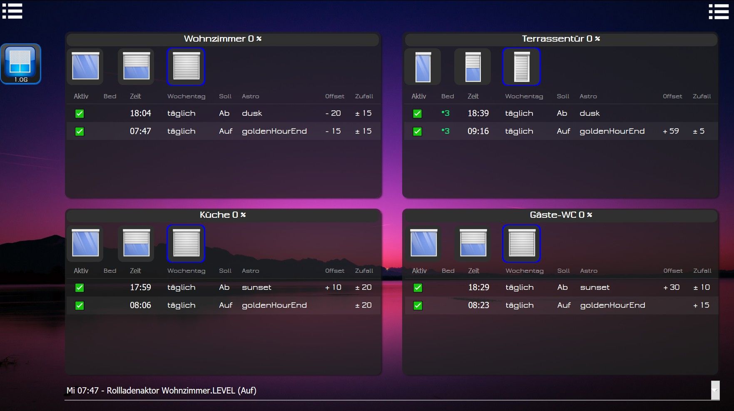This screenshot has height=411, width=734.
Task: Open the right hamburger menu
Action: click(719, 11)
